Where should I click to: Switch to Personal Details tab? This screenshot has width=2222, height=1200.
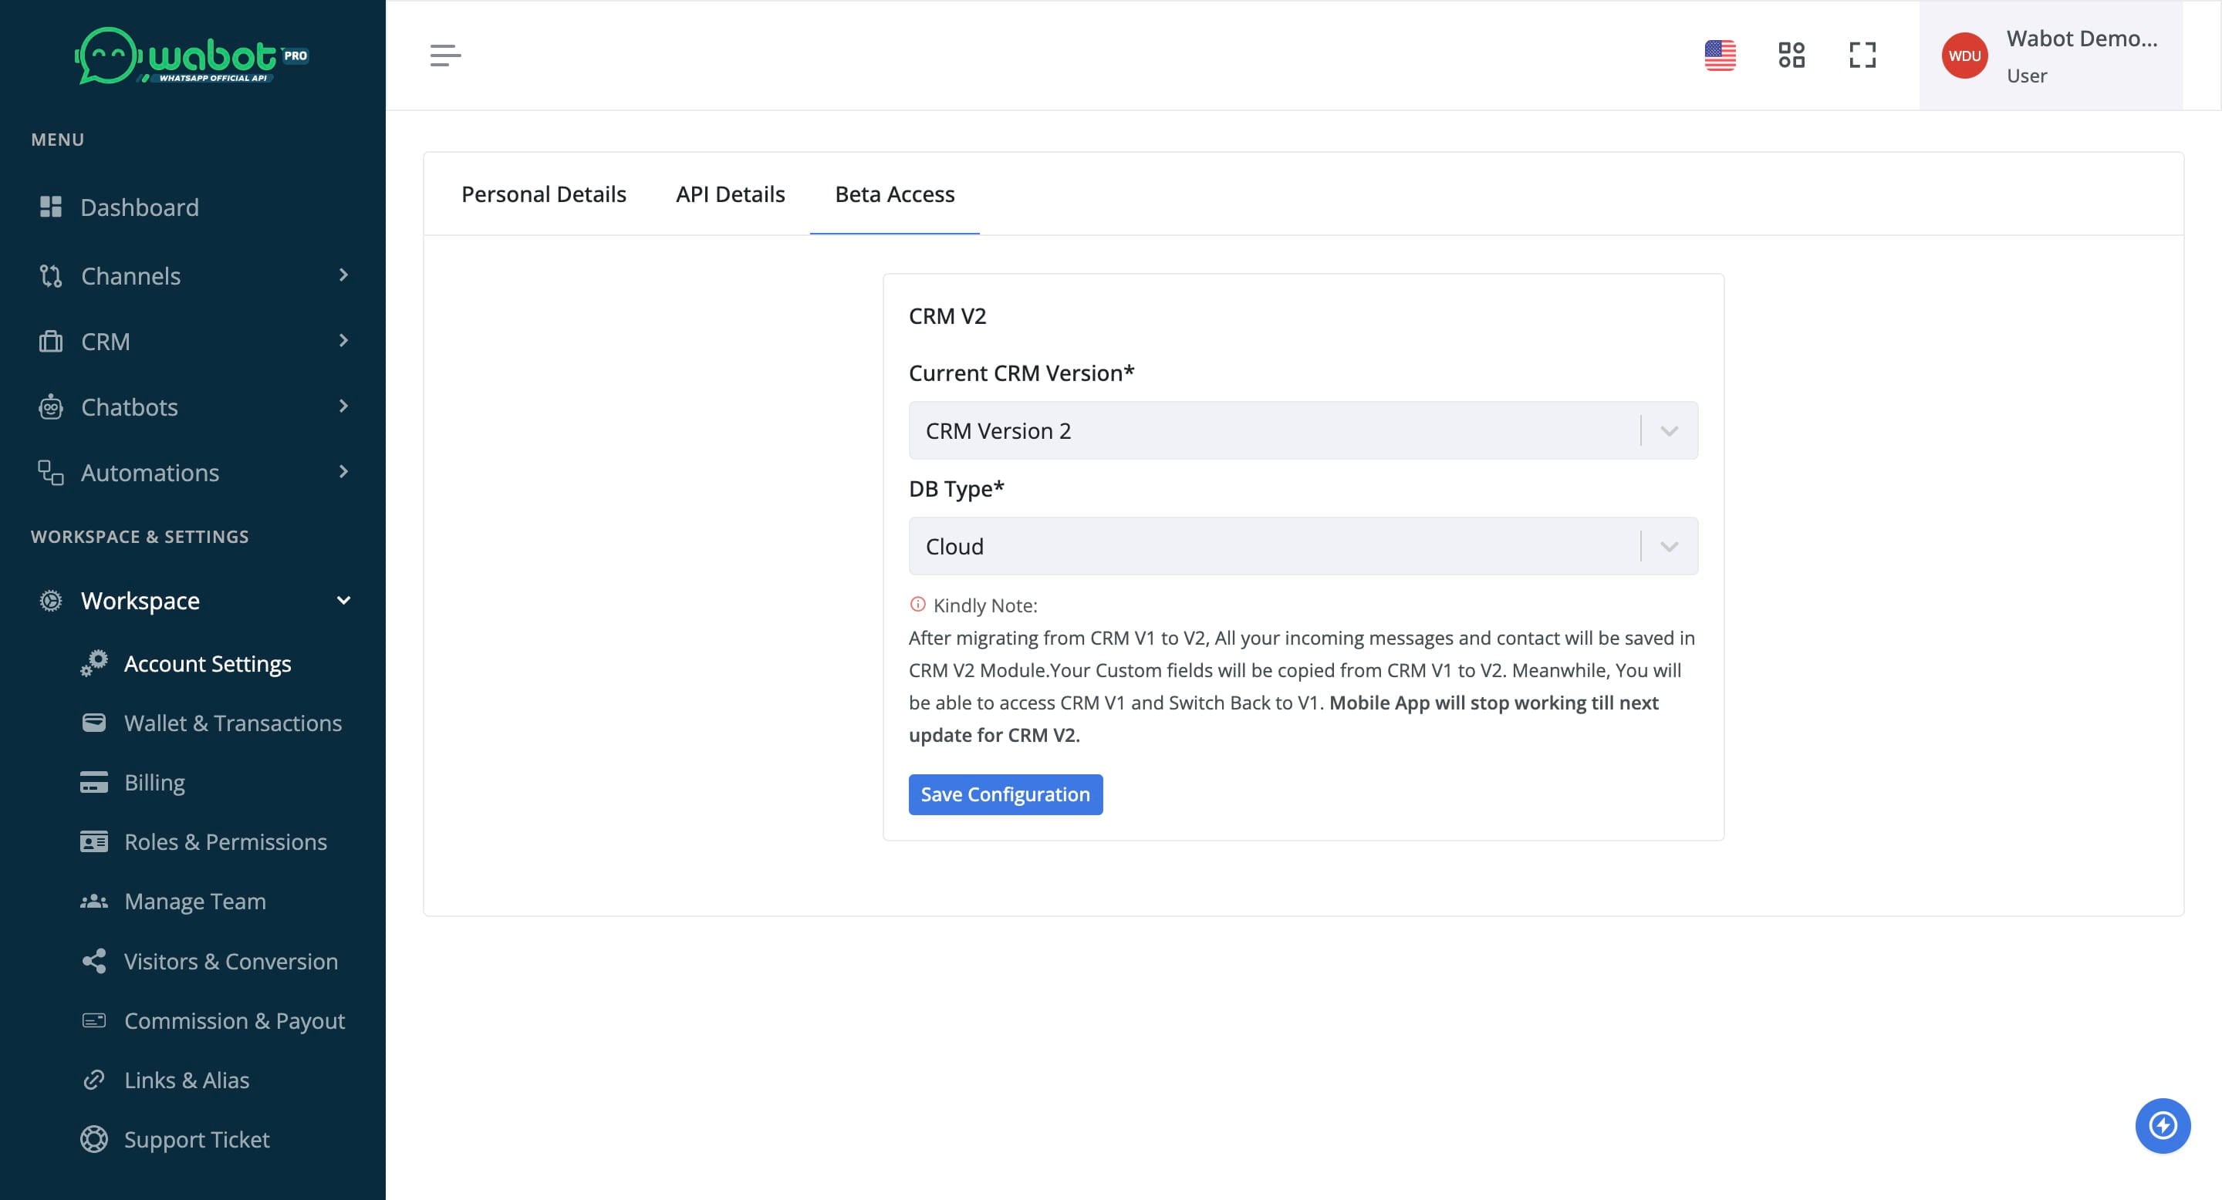(543, 194)
